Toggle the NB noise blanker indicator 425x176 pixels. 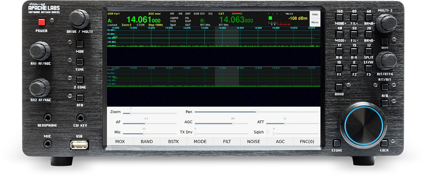coord(180,14)
